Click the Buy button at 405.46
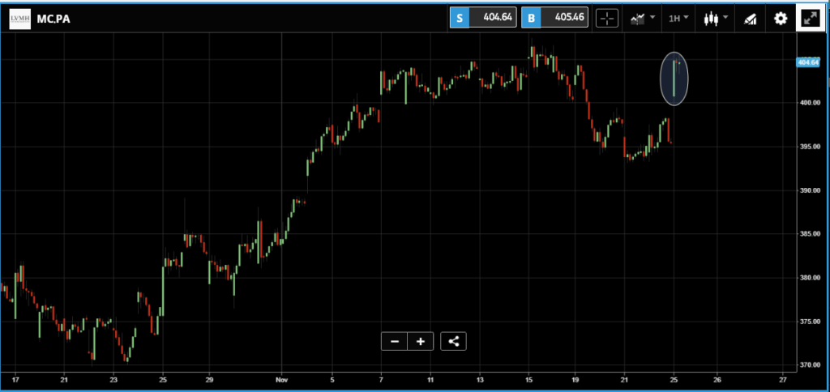Screen dimensions: 830x392 tap(554, 18)
